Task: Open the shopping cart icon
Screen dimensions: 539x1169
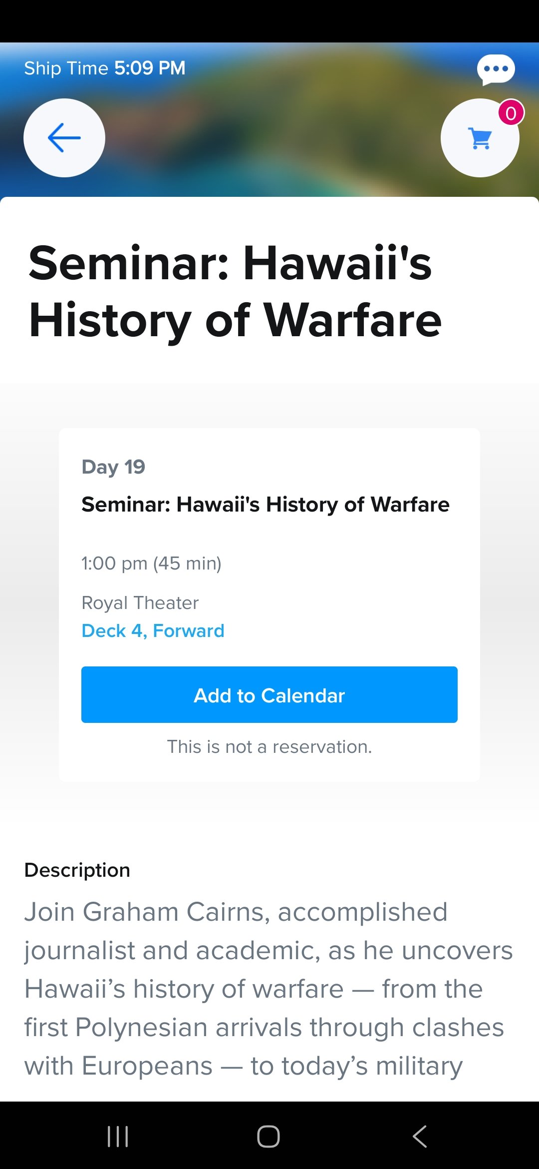Action: (480, 138)
